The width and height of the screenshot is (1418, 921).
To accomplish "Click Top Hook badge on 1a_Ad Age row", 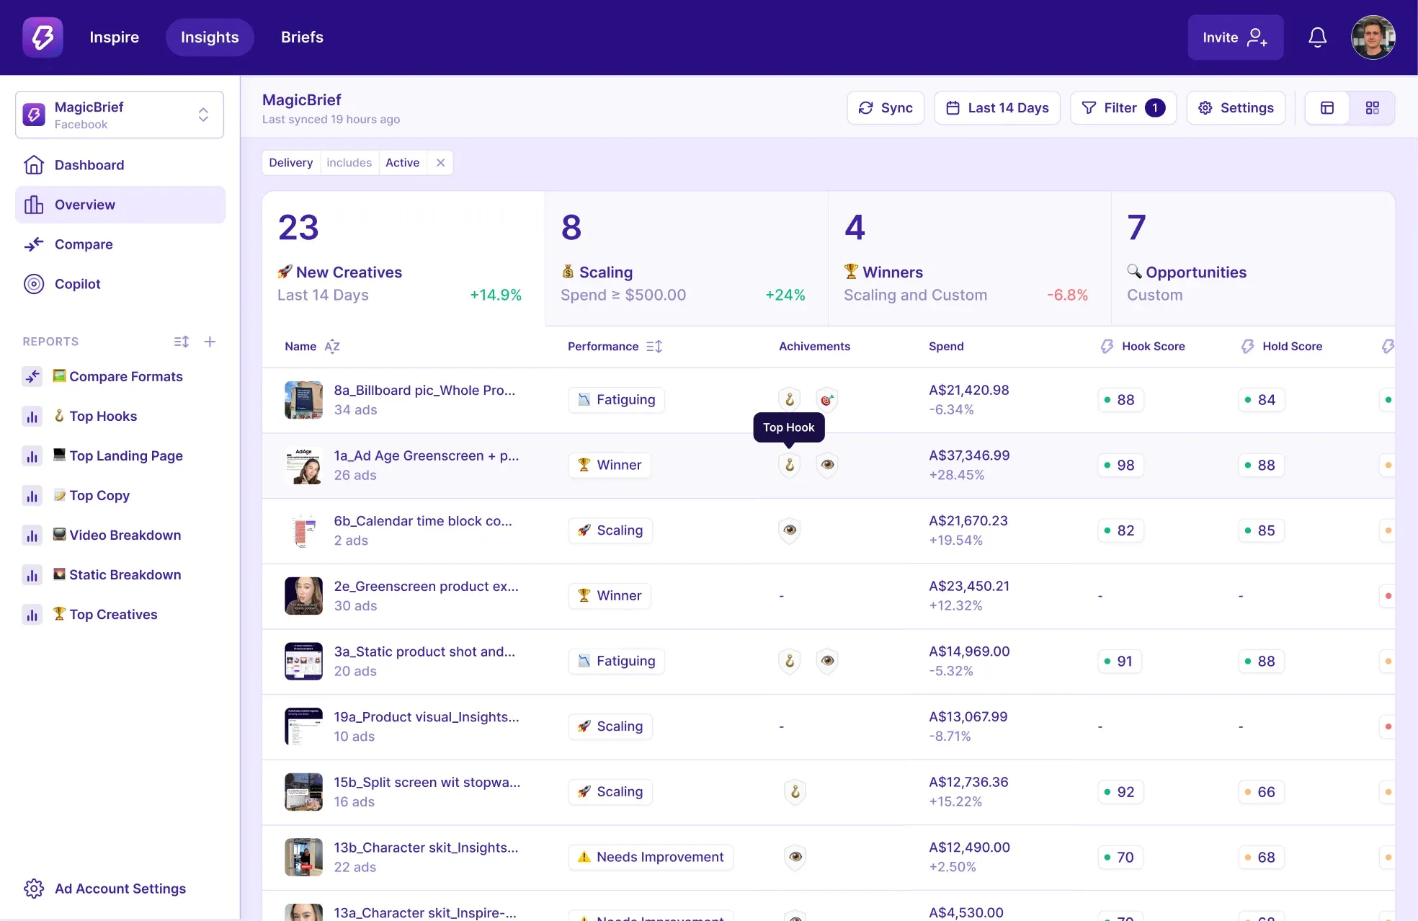I will tap(790, 465).
